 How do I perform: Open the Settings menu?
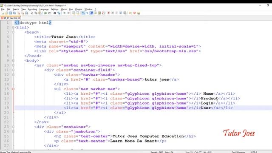(54, 9)
